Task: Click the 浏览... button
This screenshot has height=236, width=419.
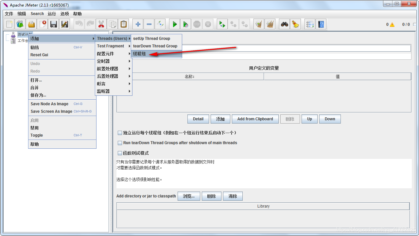Action: tap(189, 196)
